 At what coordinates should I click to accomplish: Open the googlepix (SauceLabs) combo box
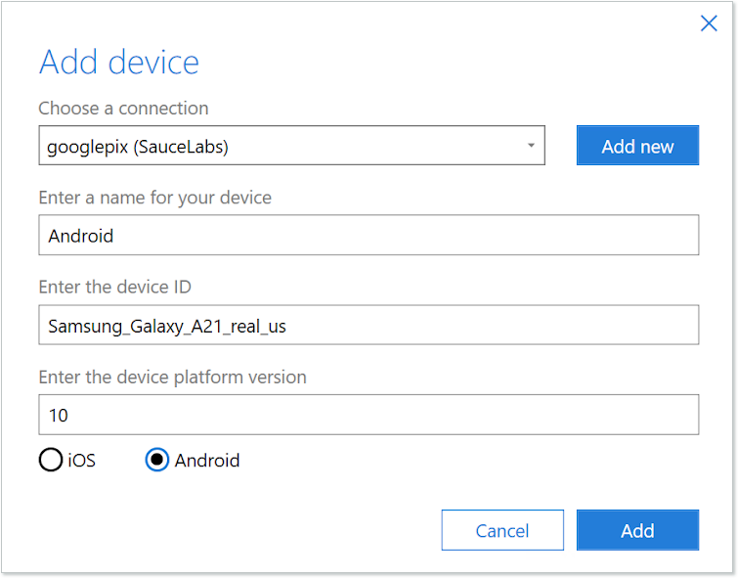click(291, 146)
